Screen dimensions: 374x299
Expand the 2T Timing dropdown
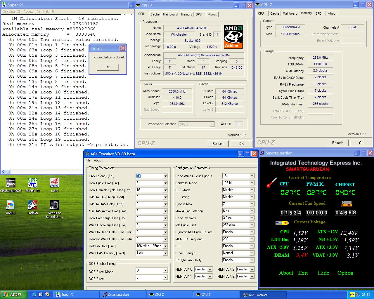pos(252,197)
